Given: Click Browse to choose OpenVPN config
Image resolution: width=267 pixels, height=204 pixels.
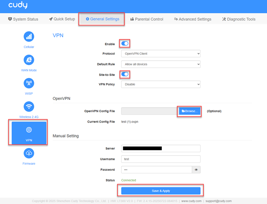Looking at the screenshot, I should coord(190,111).
